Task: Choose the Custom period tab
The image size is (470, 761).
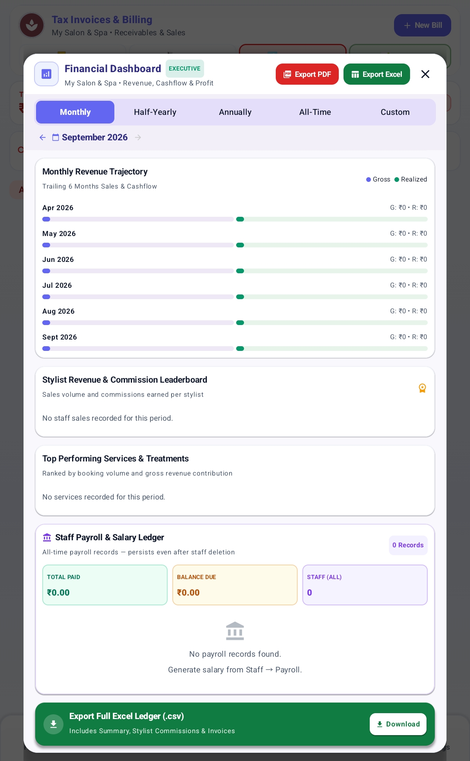Action: [x=395, y=112]
